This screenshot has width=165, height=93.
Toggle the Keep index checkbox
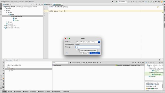[x=77, y=50]
